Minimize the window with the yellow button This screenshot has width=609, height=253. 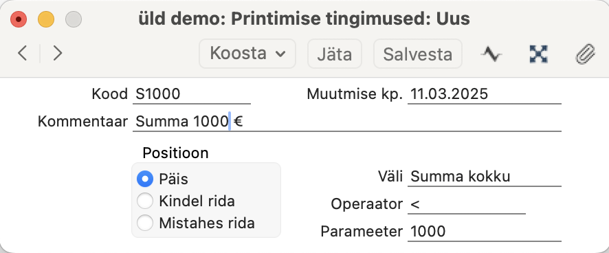(x=46, y=19)
